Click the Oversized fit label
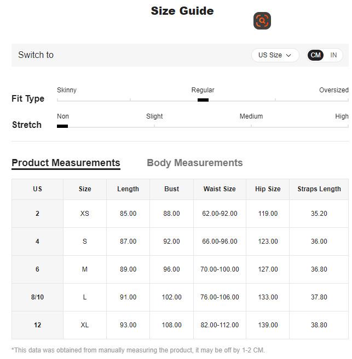 [x=333, y=90]
